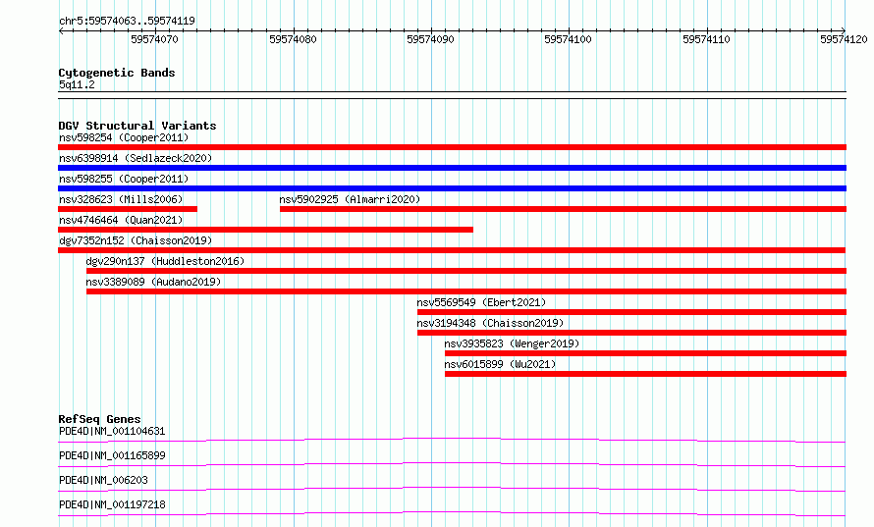This screenshot has width=874, height=527.
Task: Click ruler position 59574100
Action: click(568, 39)
